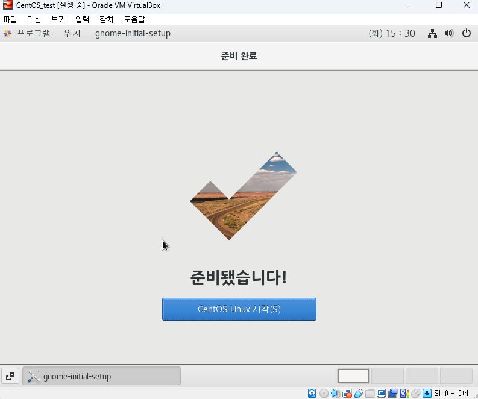
Task: Click the VirtualBox app icon in title bar
Action: coord(8,5)
